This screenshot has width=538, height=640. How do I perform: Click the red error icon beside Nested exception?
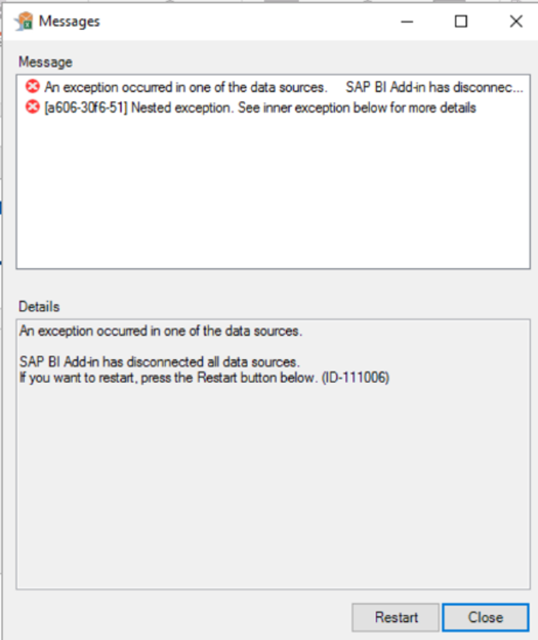pyautogui.click(x=33, y=107)
